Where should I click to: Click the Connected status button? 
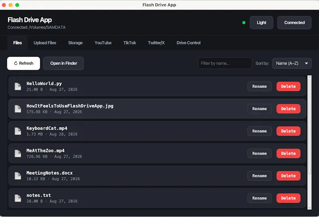(x=294, y=23)
